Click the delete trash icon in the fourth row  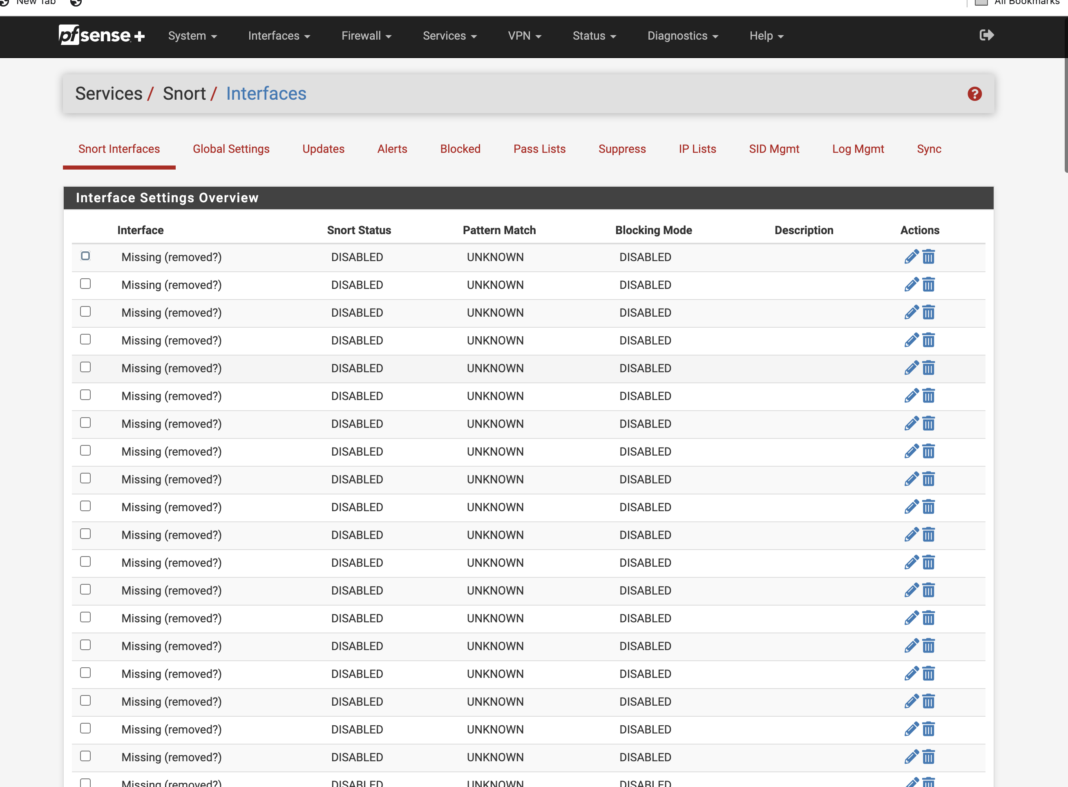[x=928, y=340]
